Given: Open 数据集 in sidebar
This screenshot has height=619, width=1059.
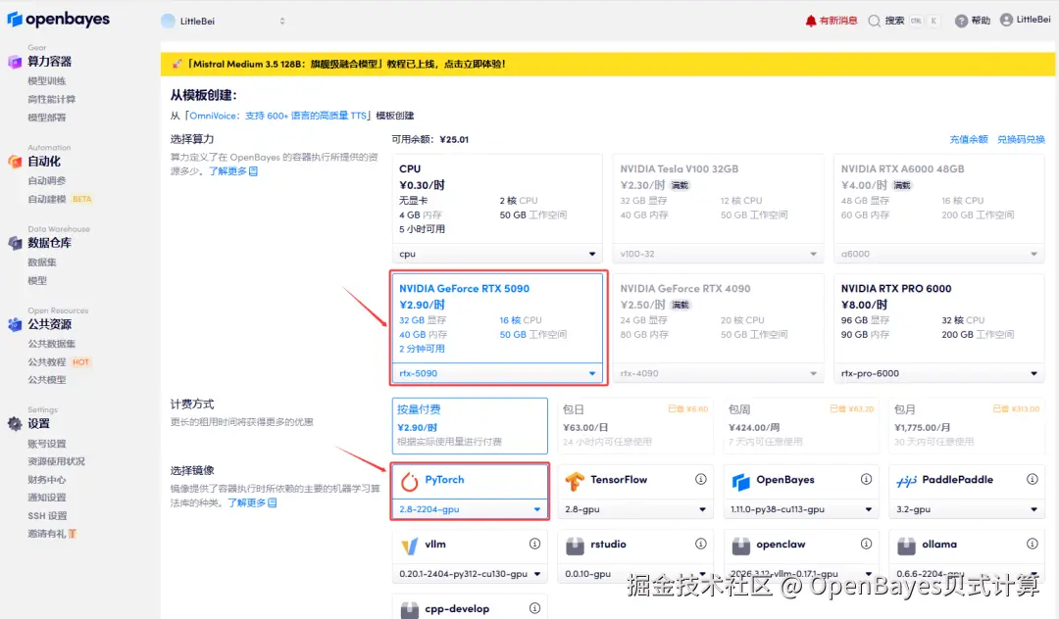Looking at the screenshot, I should click(x=42, y=262).
